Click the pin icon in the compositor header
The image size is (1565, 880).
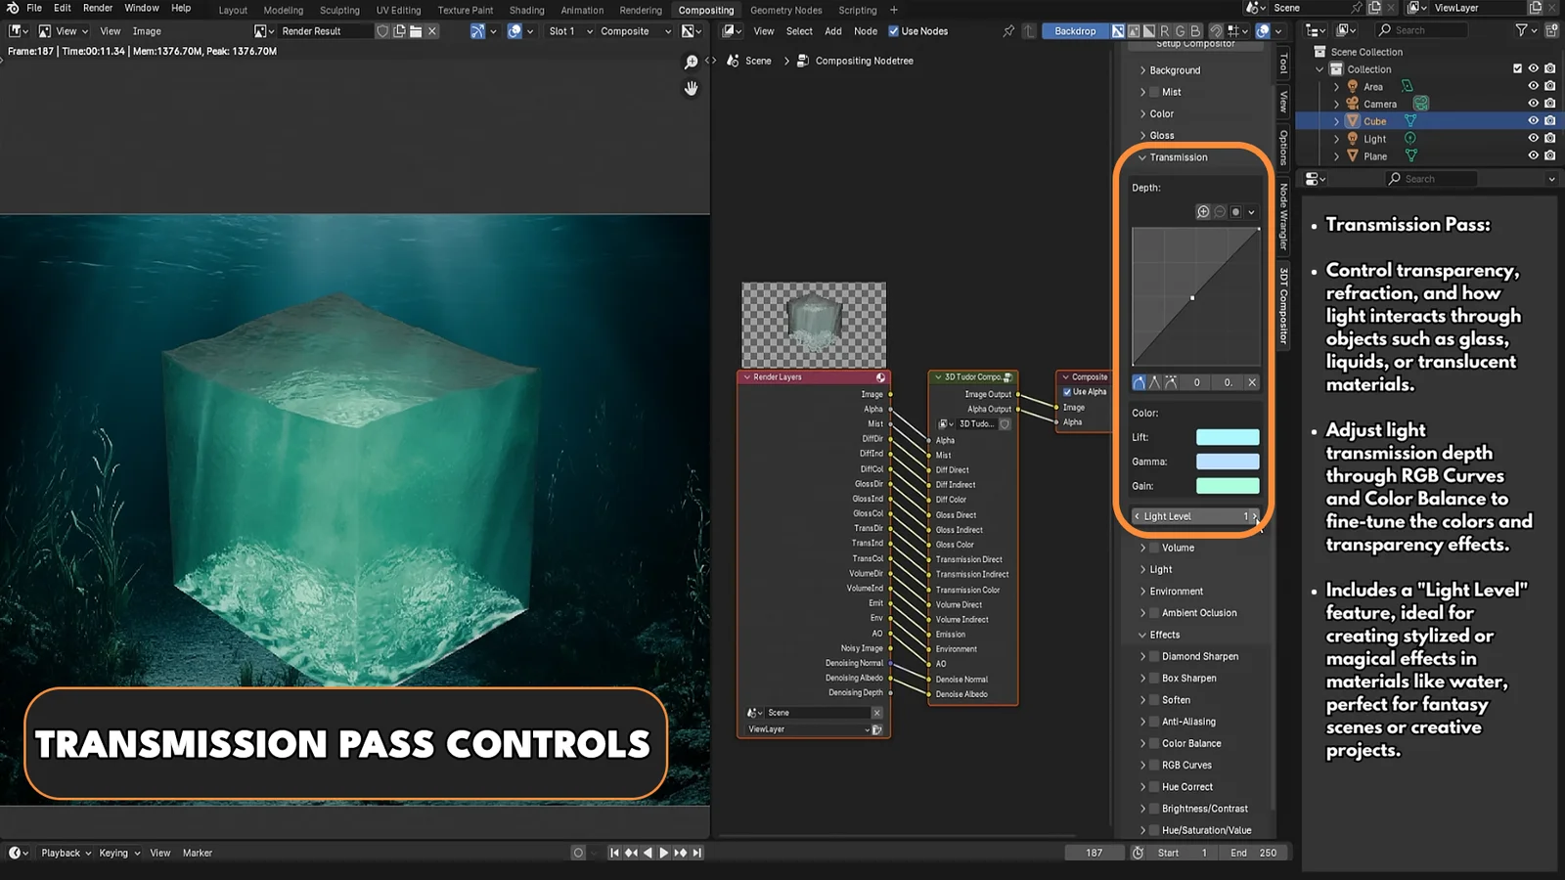coord(1007,30)
